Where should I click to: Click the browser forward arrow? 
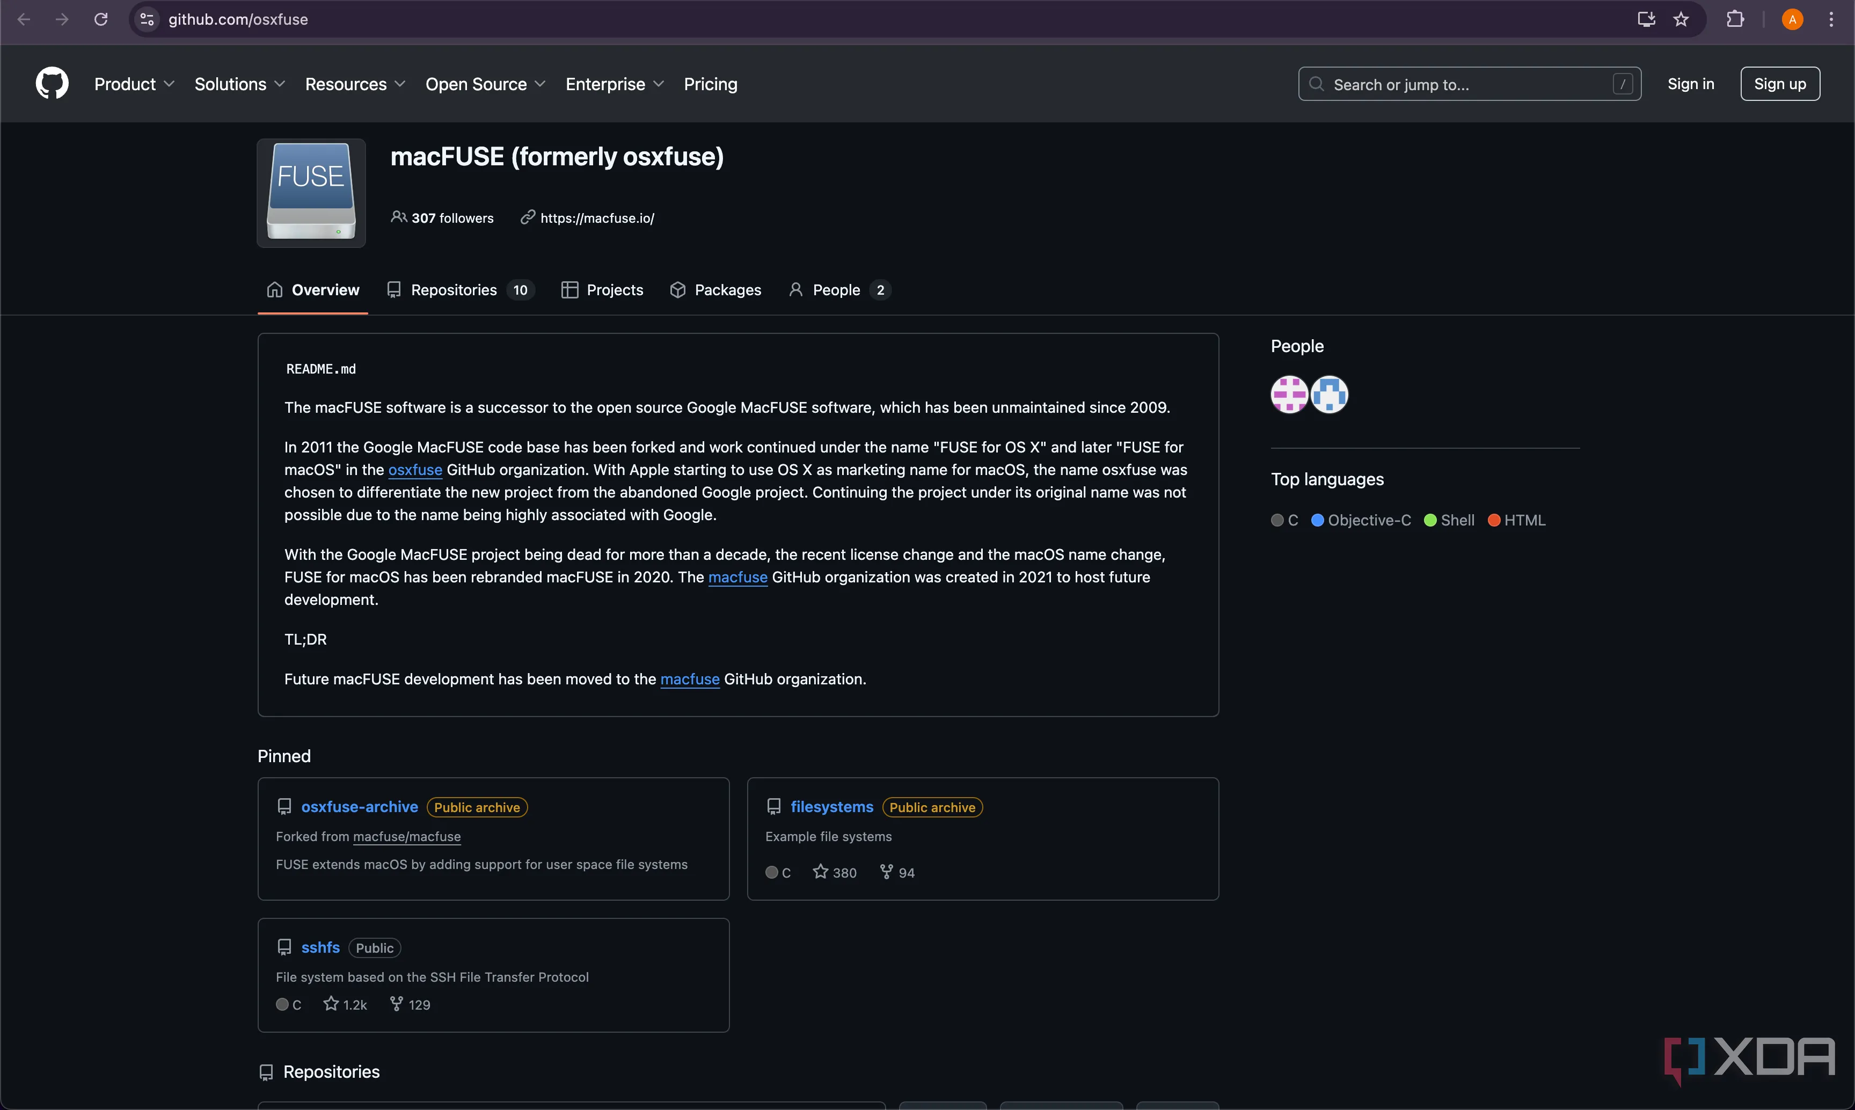pyautogui.click(x=62, y=19)
